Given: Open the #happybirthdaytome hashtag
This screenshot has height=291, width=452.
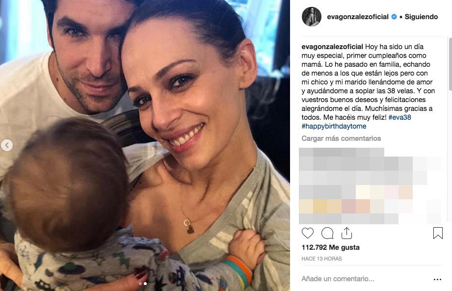Looking at the screenshot, I should pyautogui.click(x=334, y=126).
